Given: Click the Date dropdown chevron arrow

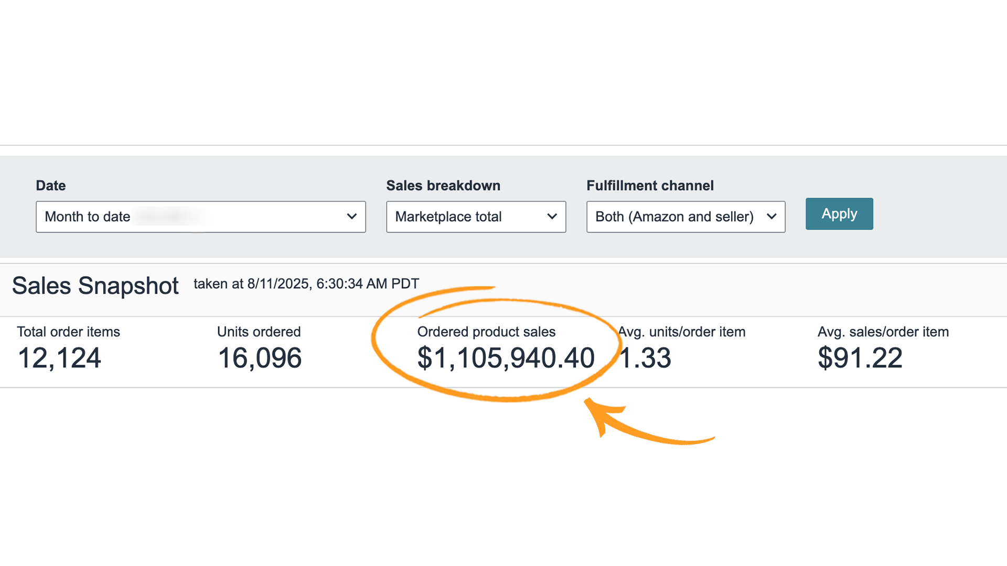Looking at the screenshot, I should [352, 216].
